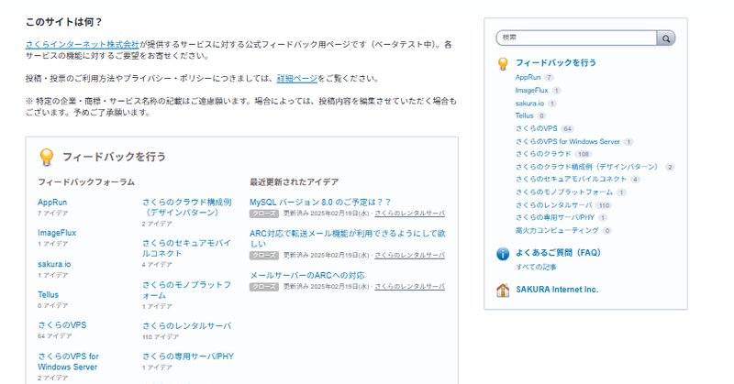Open すべての記事 link
Viewport: 734px width, 384px height.
[x=536, y=267]
